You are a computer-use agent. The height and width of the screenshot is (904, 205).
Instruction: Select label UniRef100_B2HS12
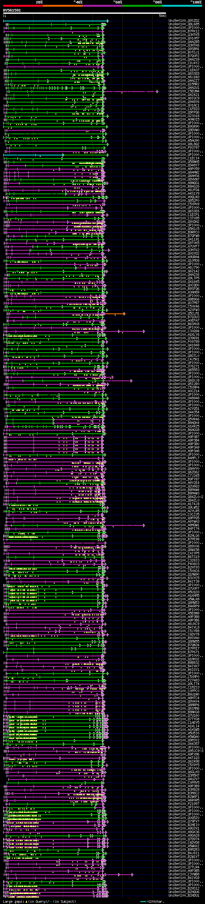(184, 888)
